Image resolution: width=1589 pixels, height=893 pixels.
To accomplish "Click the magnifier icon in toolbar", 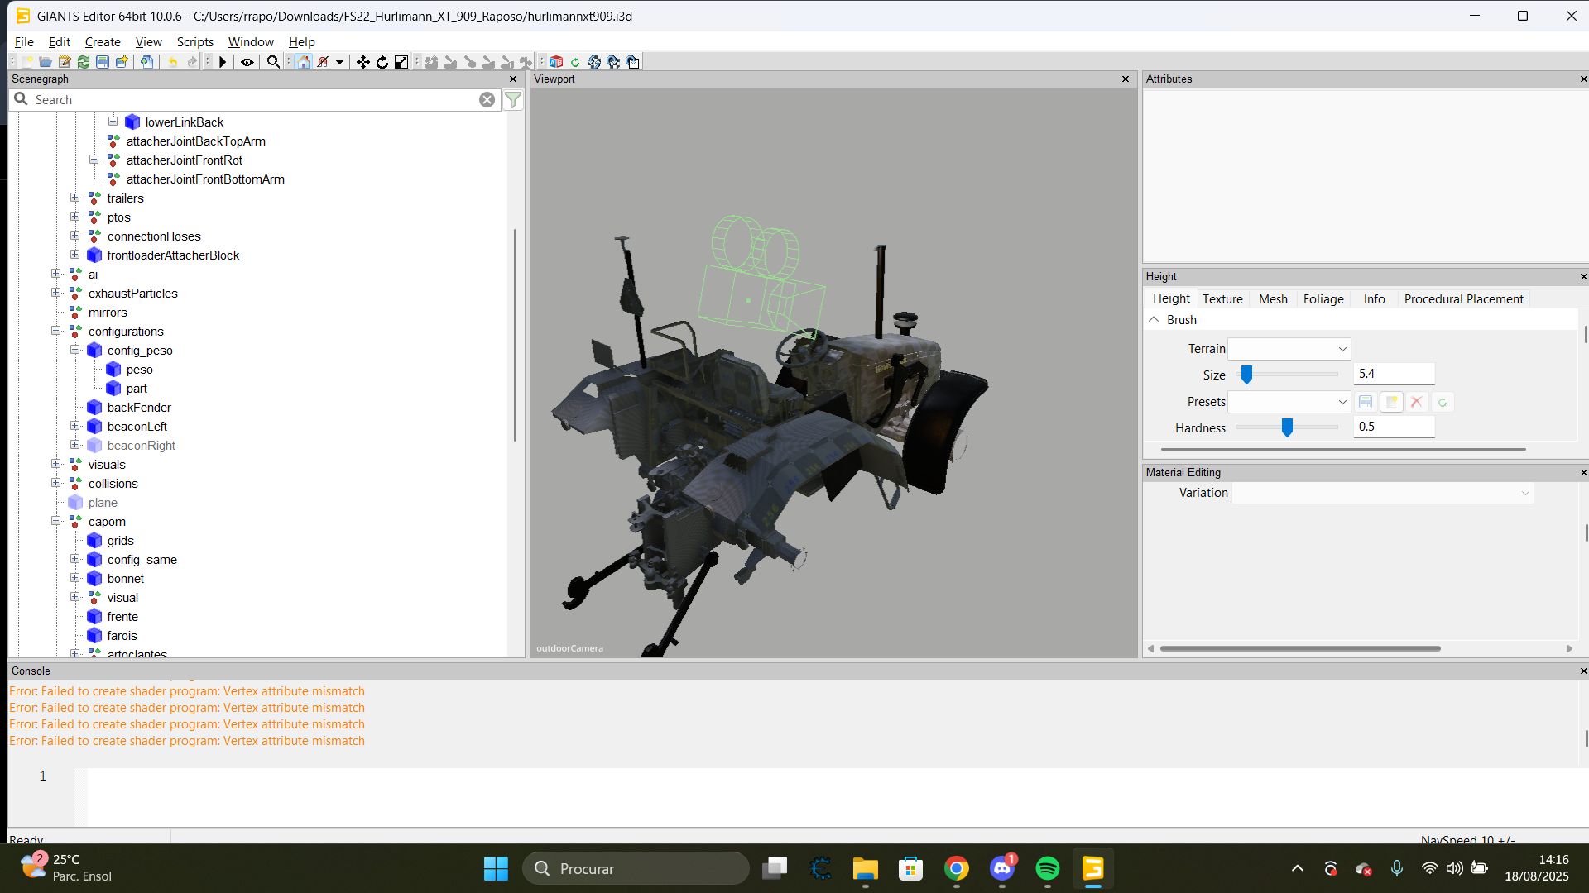I will [273, 62].
